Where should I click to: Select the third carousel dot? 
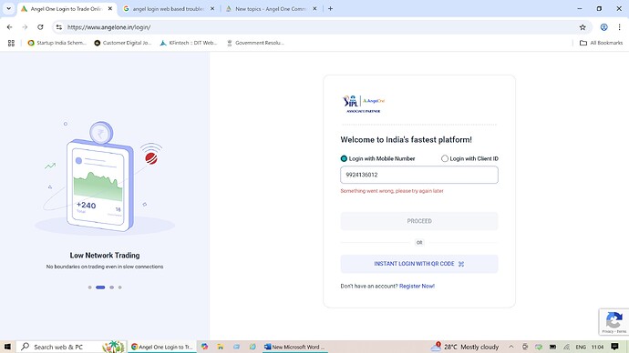point(112,287)
